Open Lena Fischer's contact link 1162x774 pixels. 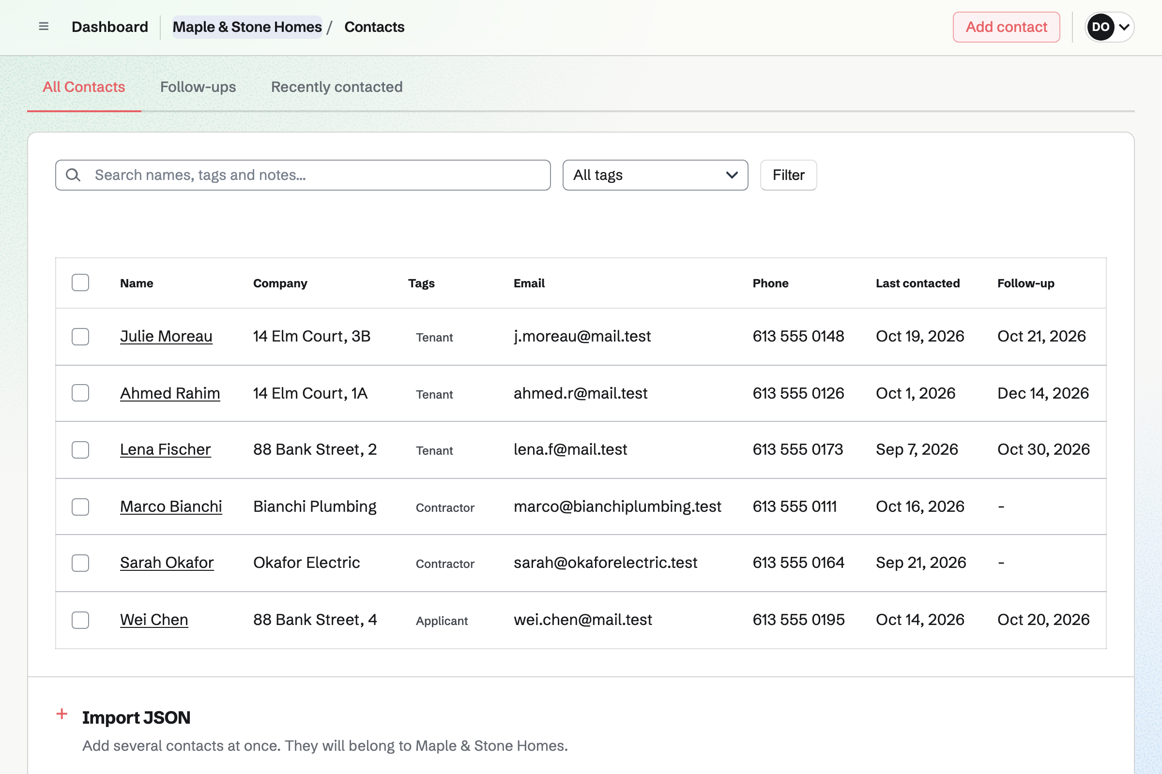pos(166,450)
